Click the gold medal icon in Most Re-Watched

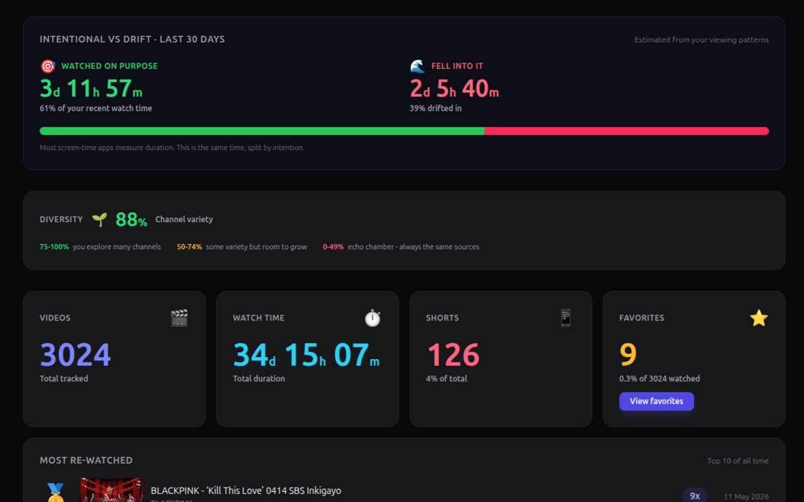(x=55, y=493)
